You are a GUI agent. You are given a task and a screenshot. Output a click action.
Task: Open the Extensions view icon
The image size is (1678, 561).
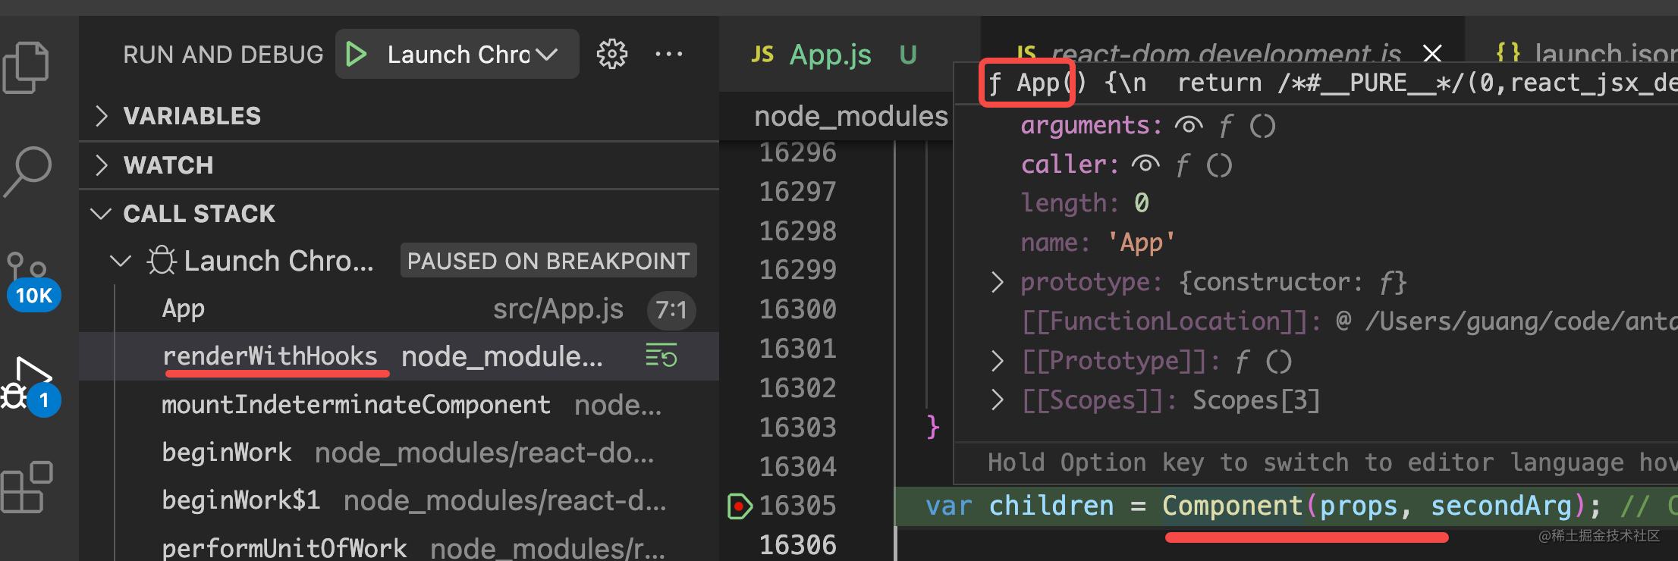click(27, 487)
